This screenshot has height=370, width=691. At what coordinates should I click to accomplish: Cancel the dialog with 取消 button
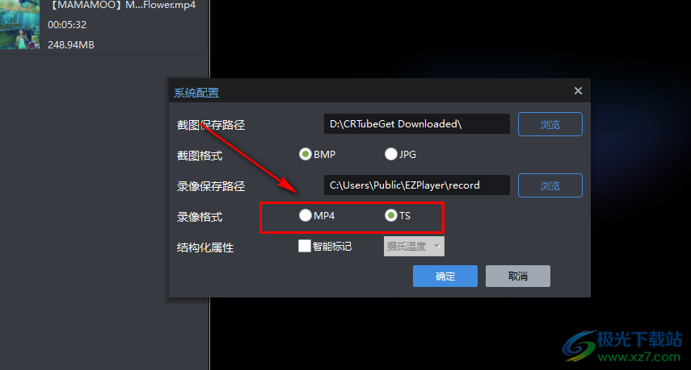click(x=518, y=276)
